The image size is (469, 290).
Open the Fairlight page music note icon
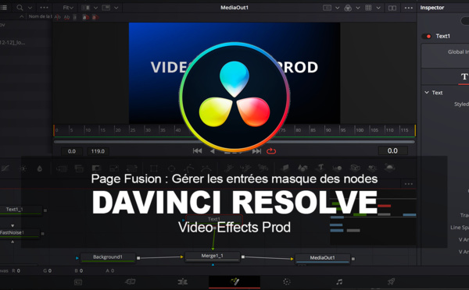[x=339, y=281]
